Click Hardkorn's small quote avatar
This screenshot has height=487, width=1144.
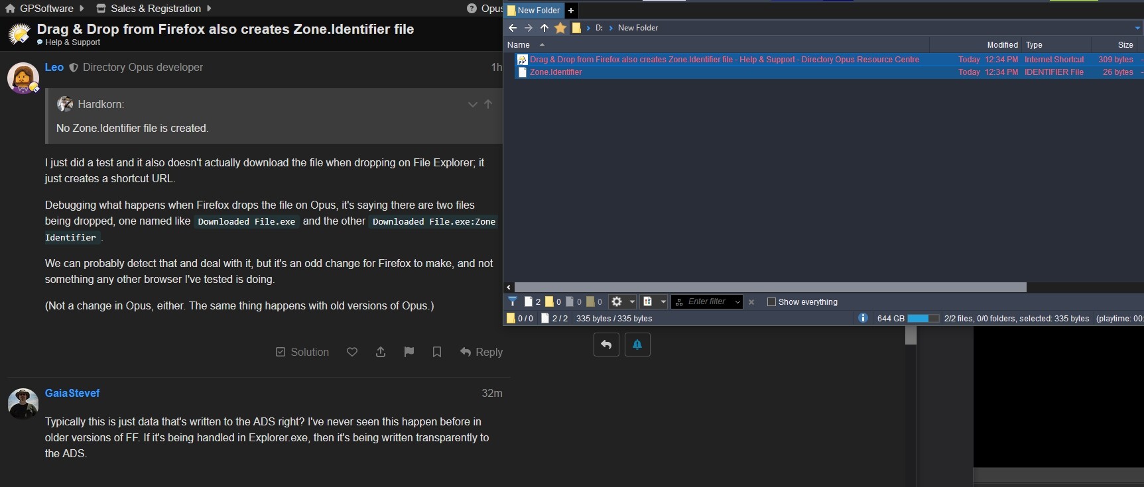tap(65, 104)
